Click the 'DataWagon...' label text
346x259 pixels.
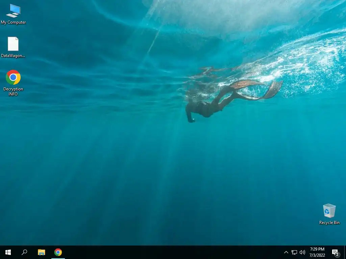13,56
